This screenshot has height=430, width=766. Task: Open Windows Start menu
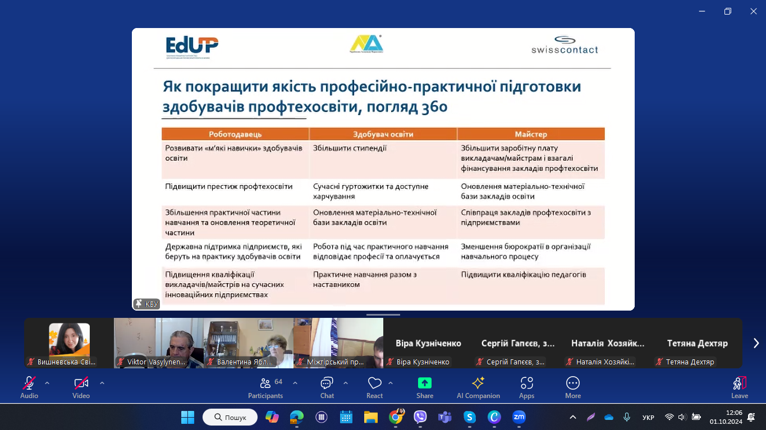[187, 417]
